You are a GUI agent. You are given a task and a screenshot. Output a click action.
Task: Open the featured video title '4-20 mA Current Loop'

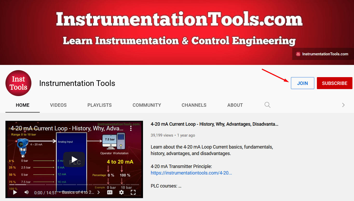coord(215,124)
